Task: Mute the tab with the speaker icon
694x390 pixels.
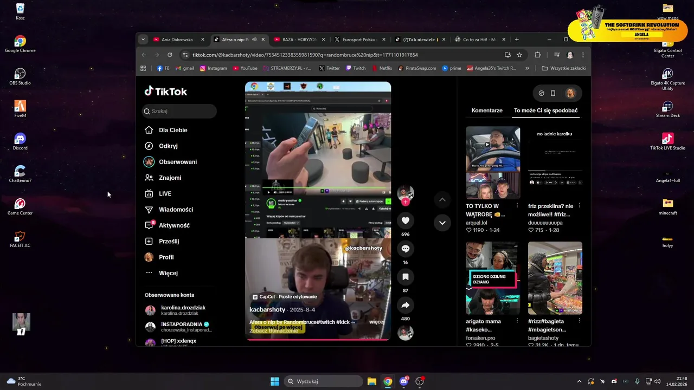Action: (254, 40)
